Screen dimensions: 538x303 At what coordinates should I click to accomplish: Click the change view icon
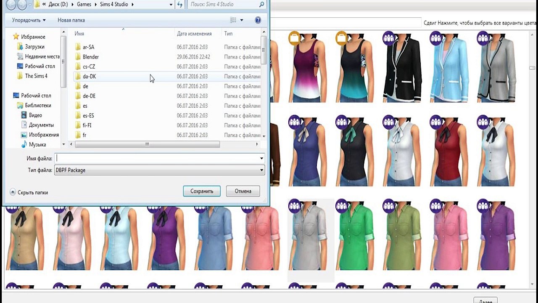click(x=233, y=20)
